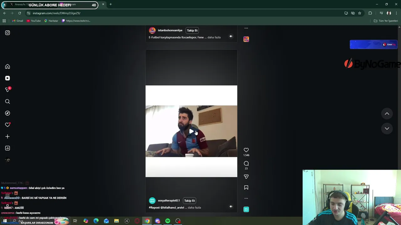Open istanbulsonsaniye profile avatar
This screenshot has height=225, width=401.
[152, 30]
